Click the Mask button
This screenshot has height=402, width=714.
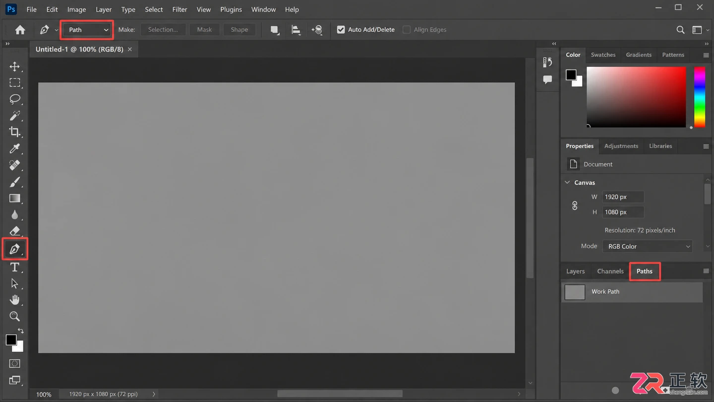tap(204, 30)
